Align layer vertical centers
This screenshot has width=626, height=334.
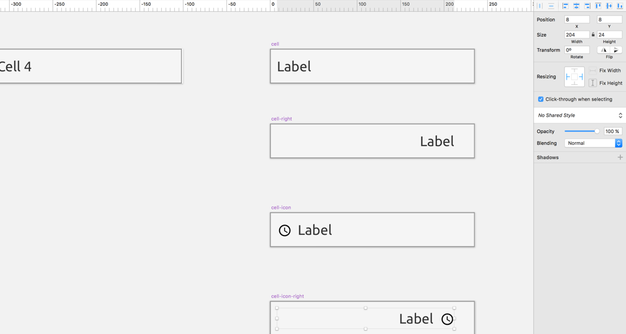coord(609,6)
